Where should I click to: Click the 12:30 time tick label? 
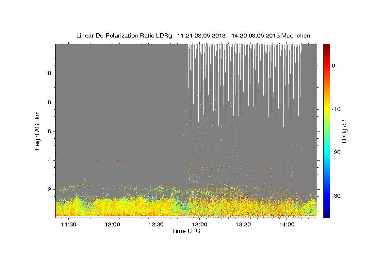tap(156, 224)
